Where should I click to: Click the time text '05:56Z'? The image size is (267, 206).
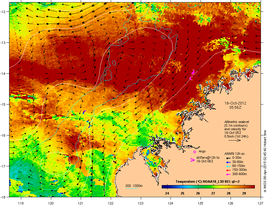(235, 108)
